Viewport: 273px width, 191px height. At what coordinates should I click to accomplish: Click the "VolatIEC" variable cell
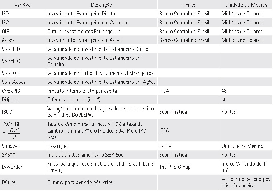coord(11,61)
